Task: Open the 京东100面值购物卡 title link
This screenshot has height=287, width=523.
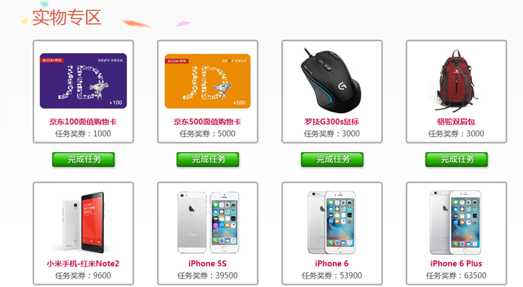Action: coord(83,122)
